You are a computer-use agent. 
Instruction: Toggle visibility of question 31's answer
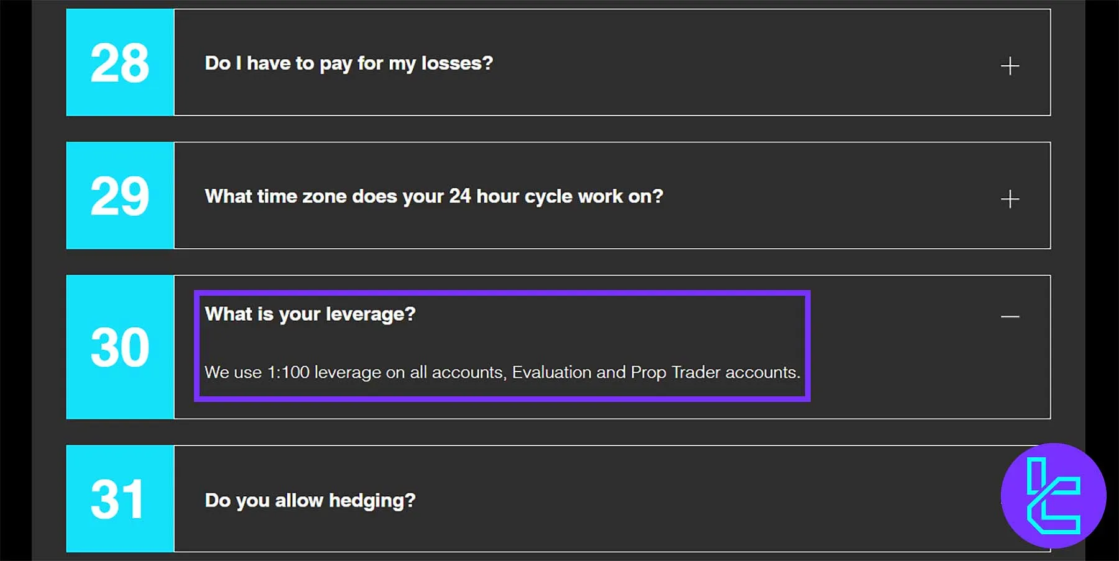pyautogui.click(x=1010, y=500)
